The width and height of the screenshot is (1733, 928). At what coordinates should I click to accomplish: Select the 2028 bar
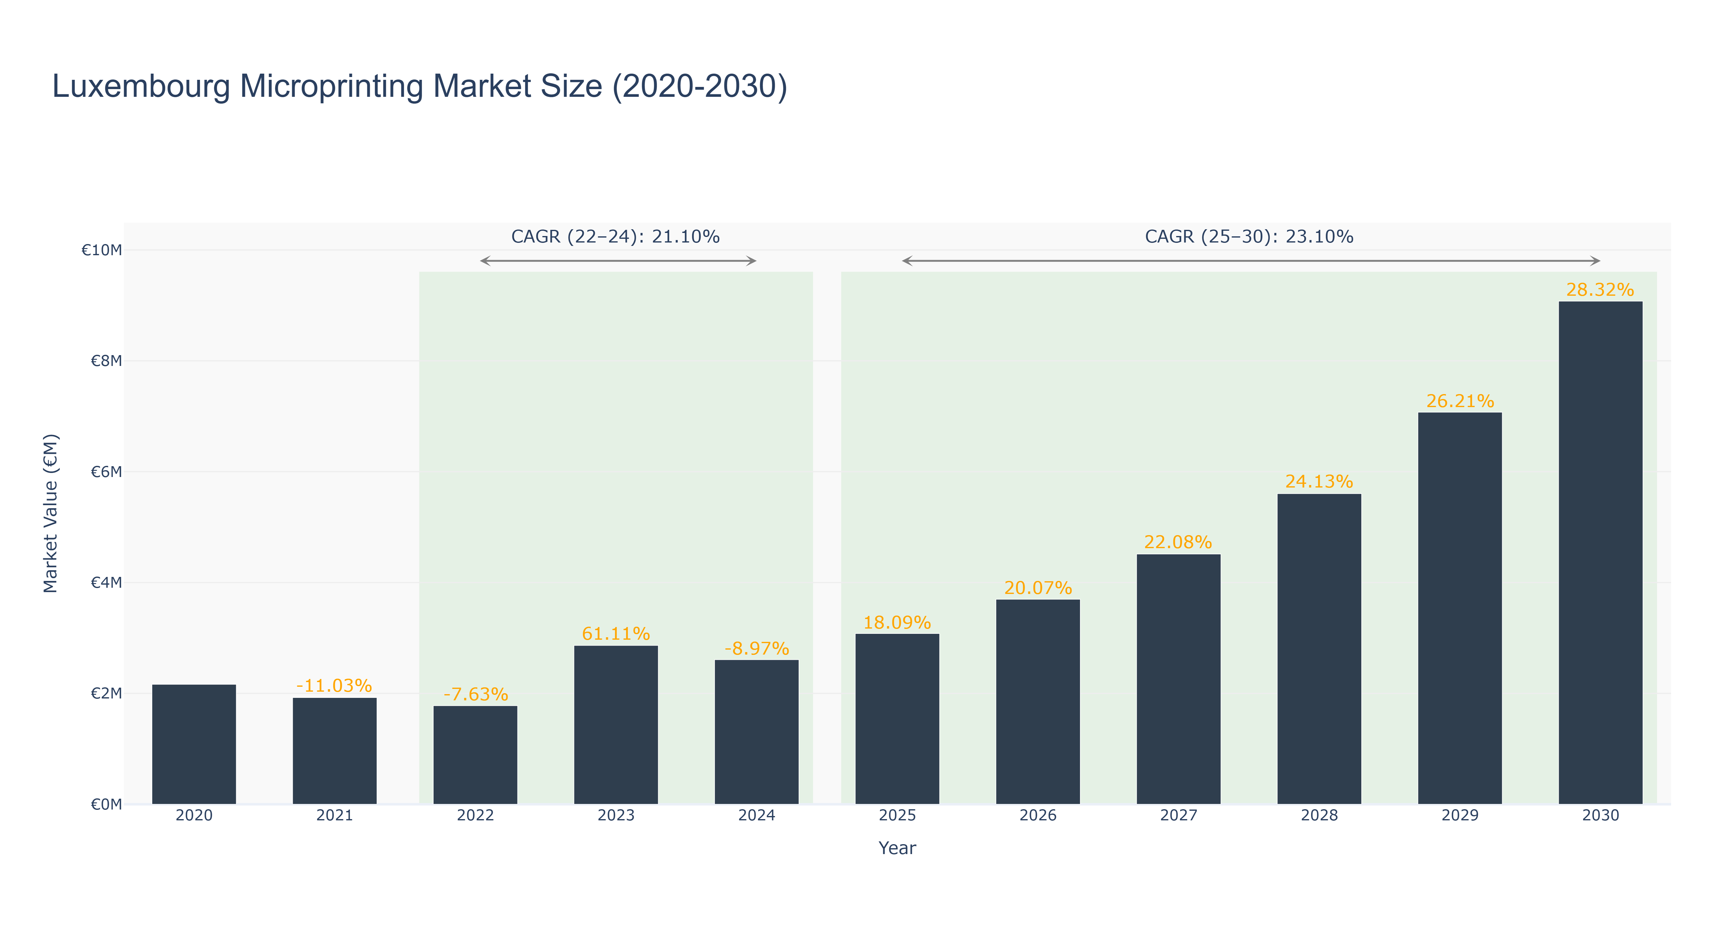[x=1319, y=649]
